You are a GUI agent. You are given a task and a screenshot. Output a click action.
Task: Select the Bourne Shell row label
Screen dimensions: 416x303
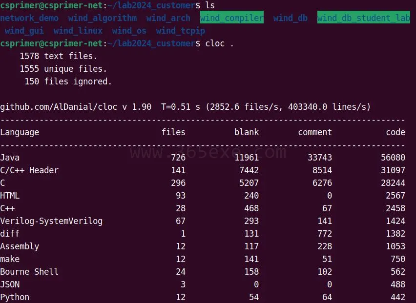(x=29, y=272)
